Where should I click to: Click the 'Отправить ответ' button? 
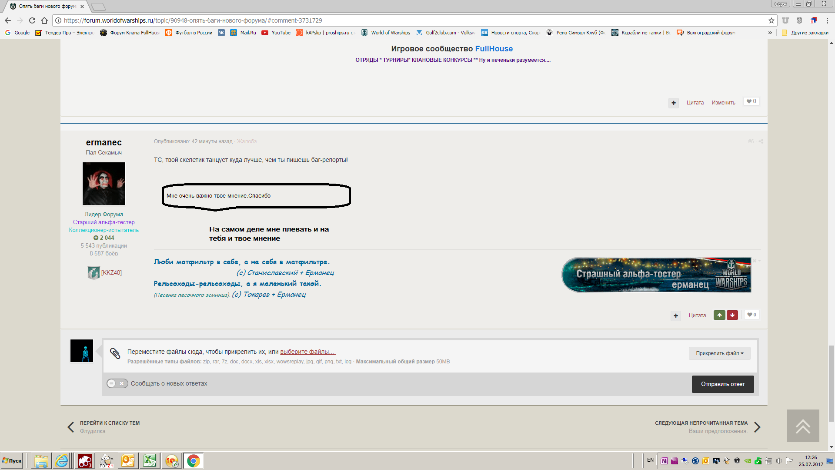[723, 384]
